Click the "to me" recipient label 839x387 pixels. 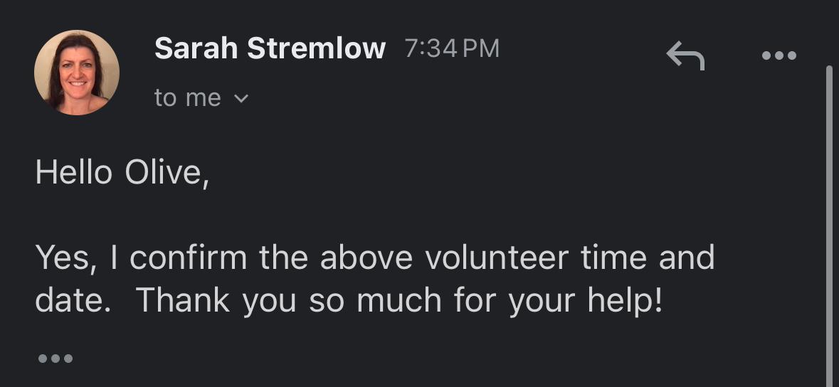point(187,98)
